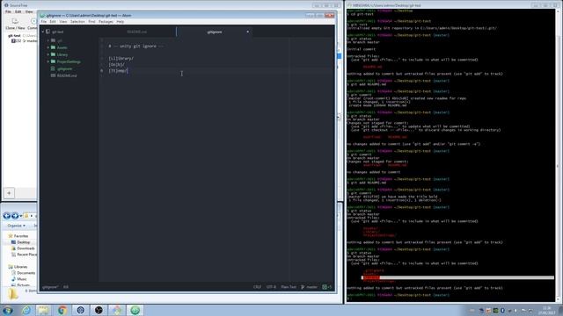
Task: Select the .gitignore tab in Atom
Action: pyautogui.click(x=215, y=32)
